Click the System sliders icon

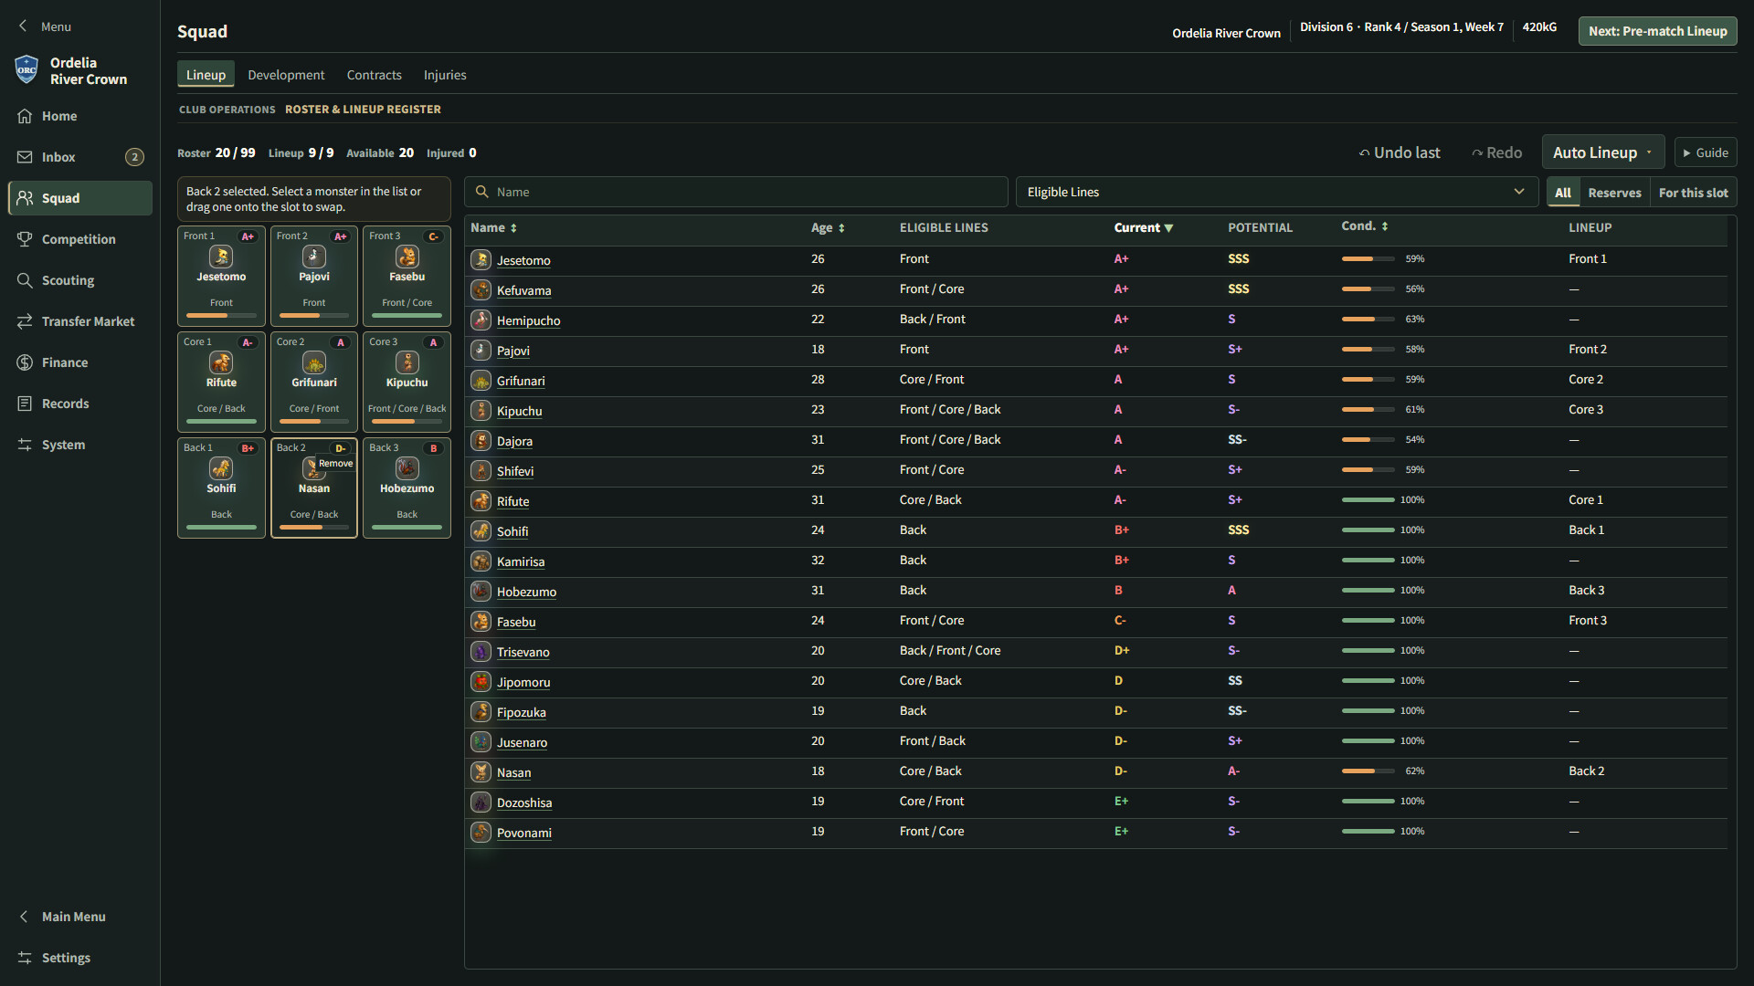[25, 445]
